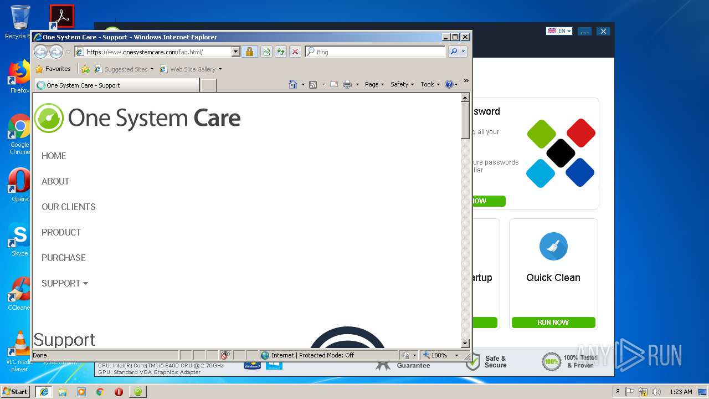The height and width of the screenshot is (399, 709).
Task: Launch Firefox from the desktop
Action: coord(19,76)
